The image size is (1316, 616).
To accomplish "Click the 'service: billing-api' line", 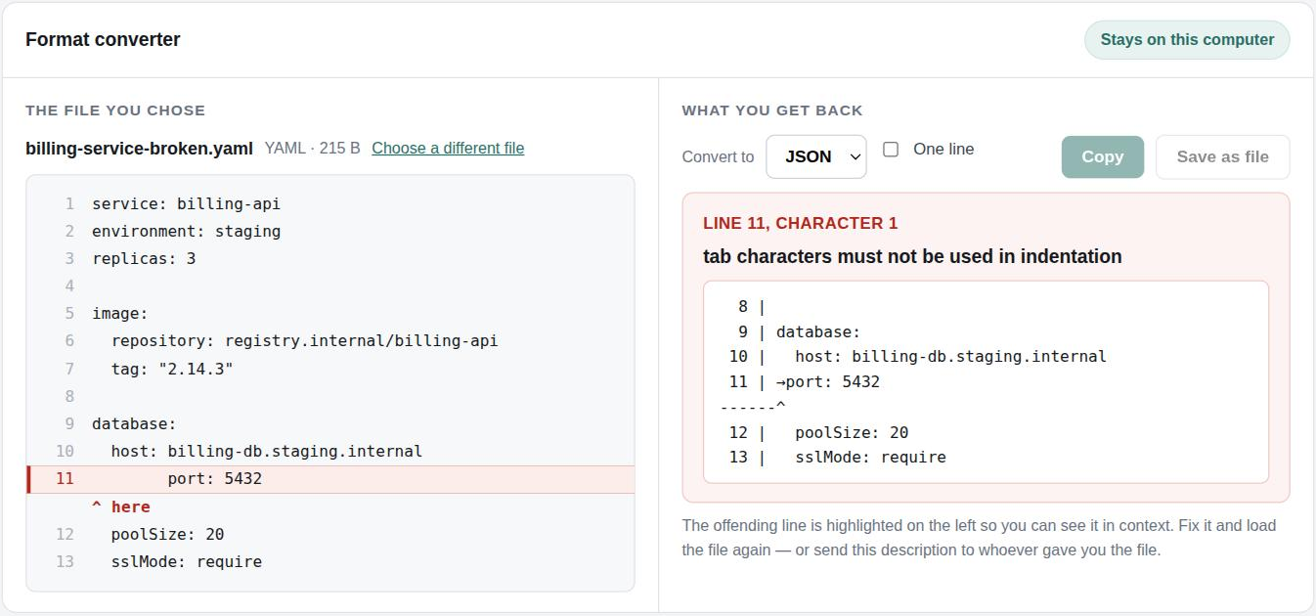I will pyautogui.click(x=186, y=204).
